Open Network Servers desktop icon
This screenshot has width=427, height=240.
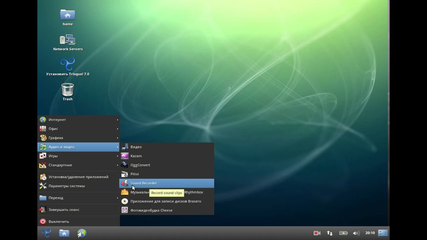coord(67,40)
